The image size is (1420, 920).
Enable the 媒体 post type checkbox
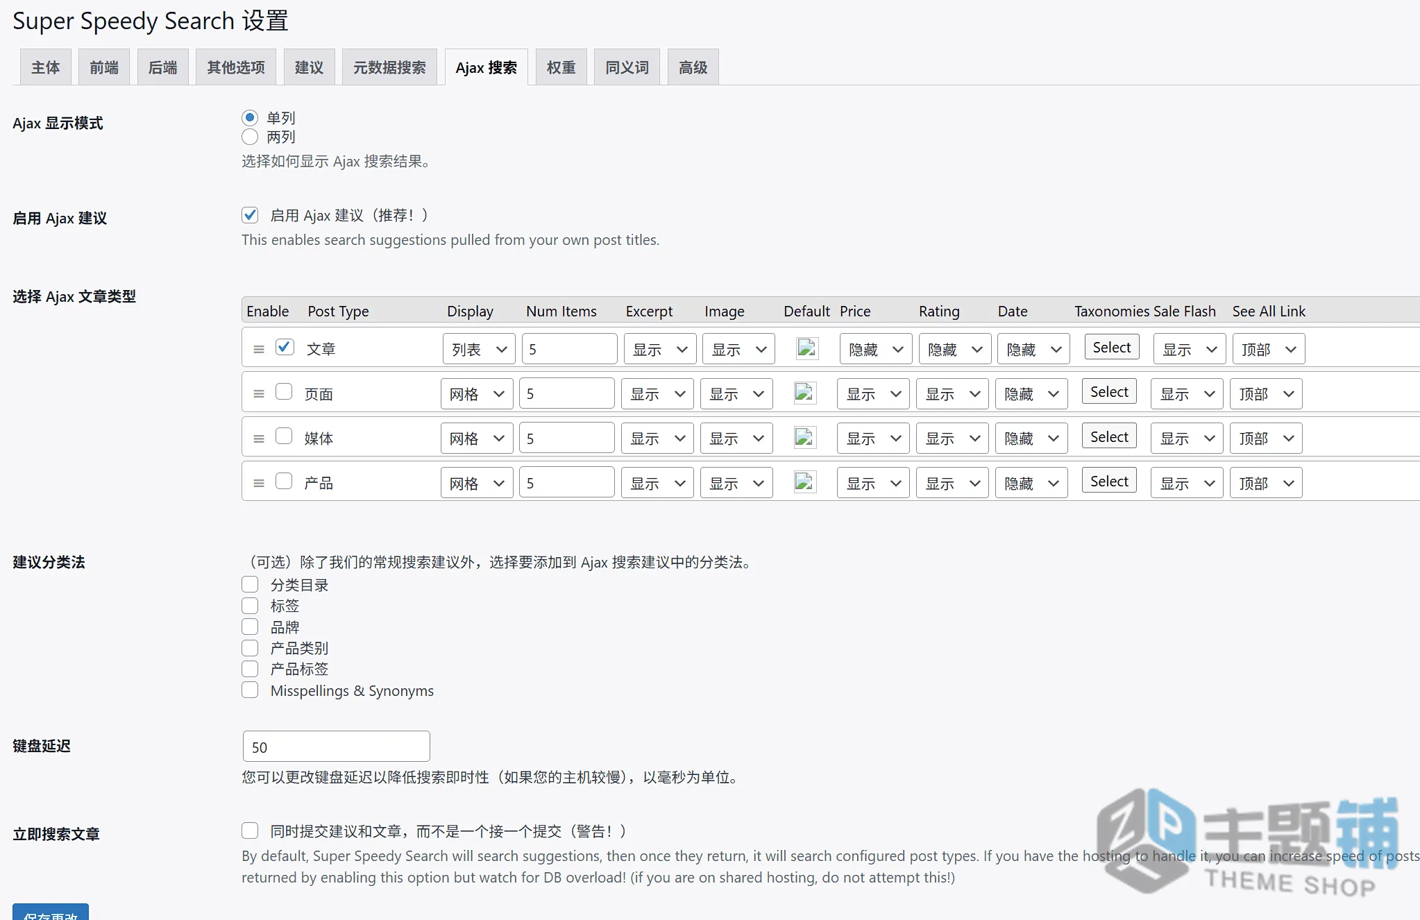[284, 436]
